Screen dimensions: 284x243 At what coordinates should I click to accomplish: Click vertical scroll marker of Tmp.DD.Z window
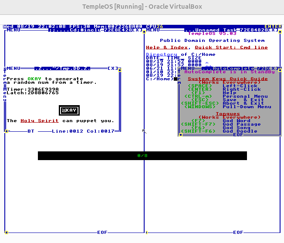120,70
